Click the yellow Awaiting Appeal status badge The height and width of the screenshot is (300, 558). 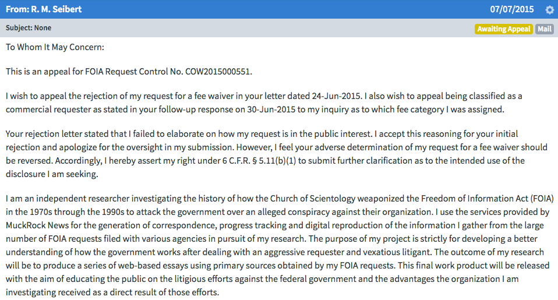504,29
